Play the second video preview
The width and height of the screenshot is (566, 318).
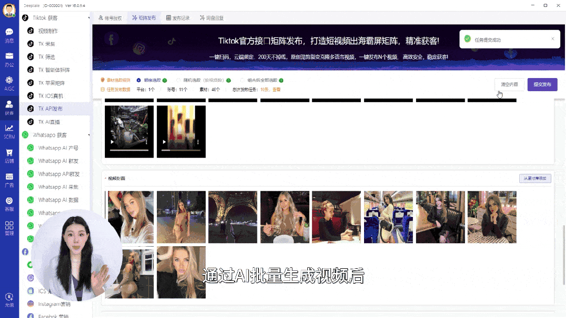click(x=164, y=142)
